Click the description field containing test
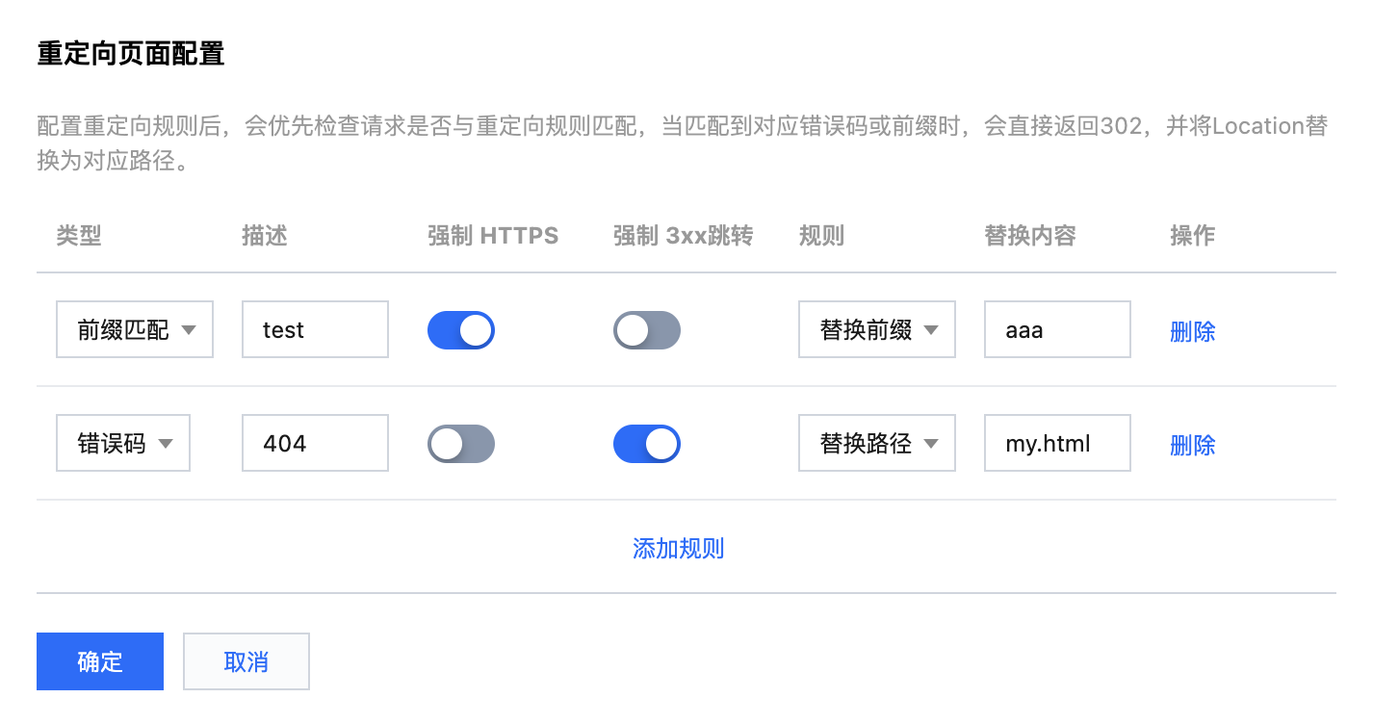Viewport: 1373px width, 724px height. [315, 330]
